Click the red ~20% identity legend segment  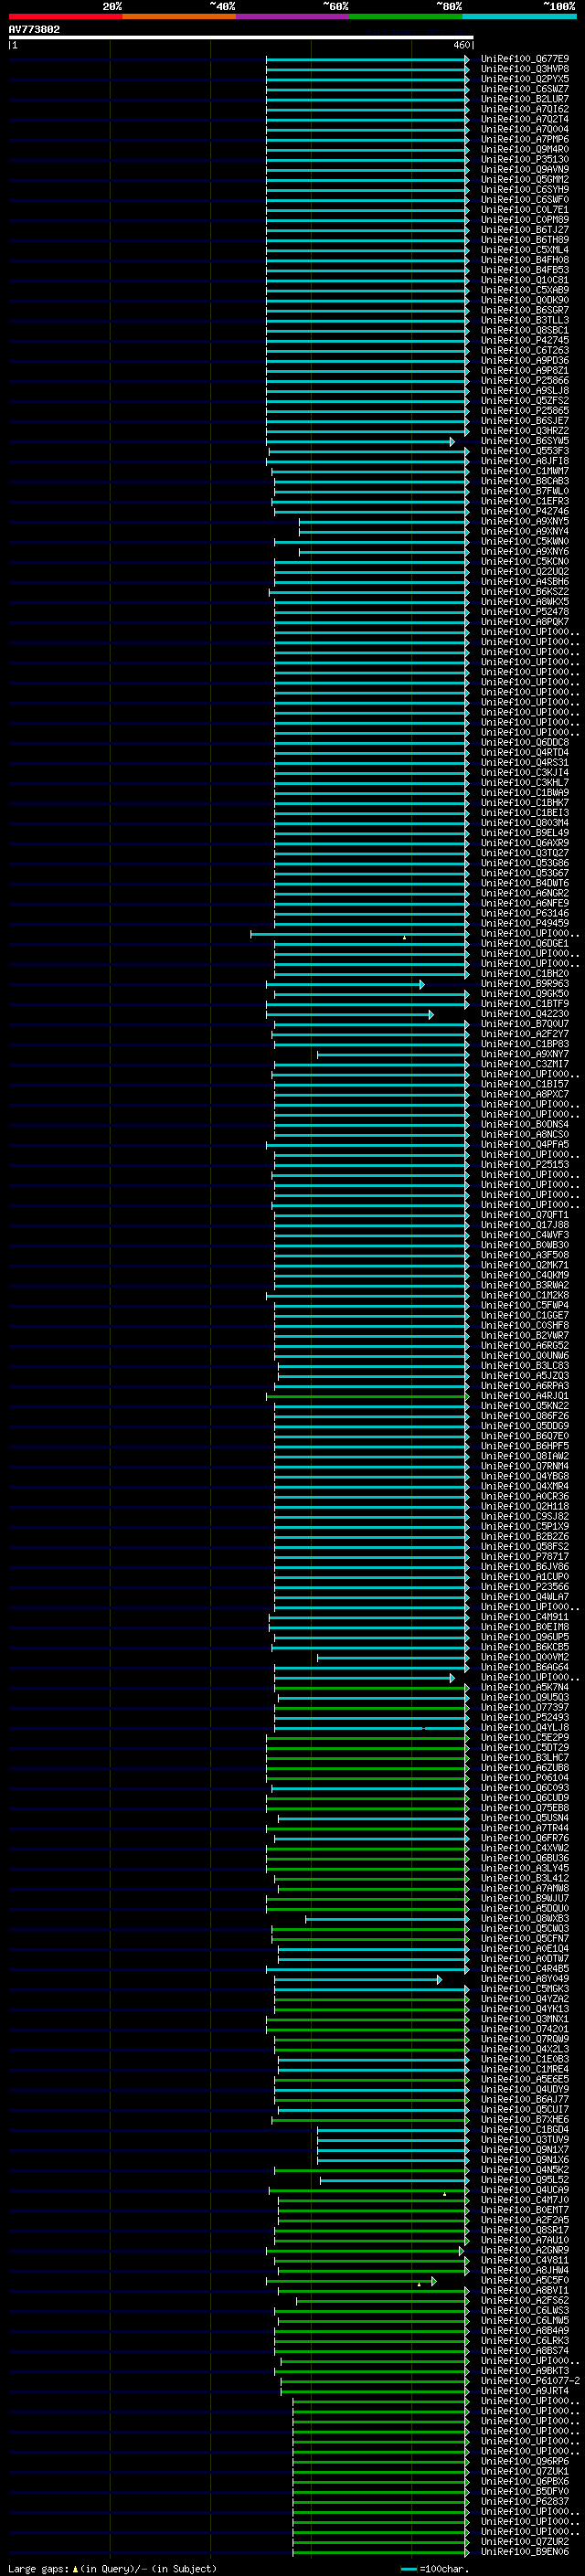[66, 16]
